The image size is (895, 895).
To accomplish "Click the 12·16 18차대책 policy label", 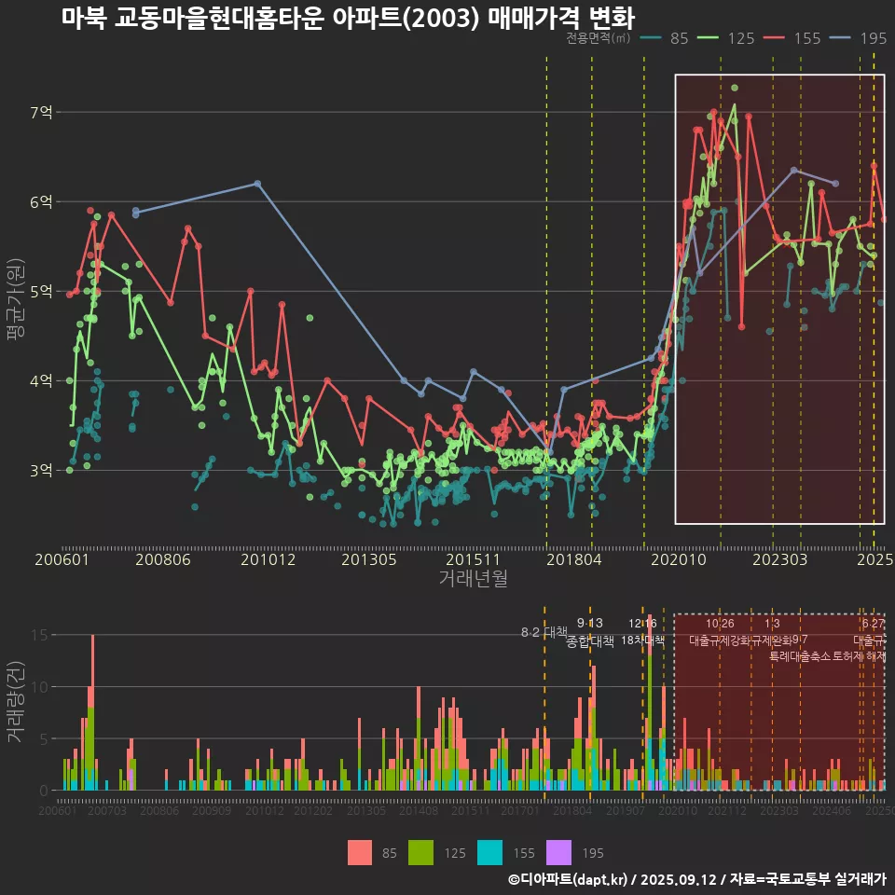I will click(642, 632).
